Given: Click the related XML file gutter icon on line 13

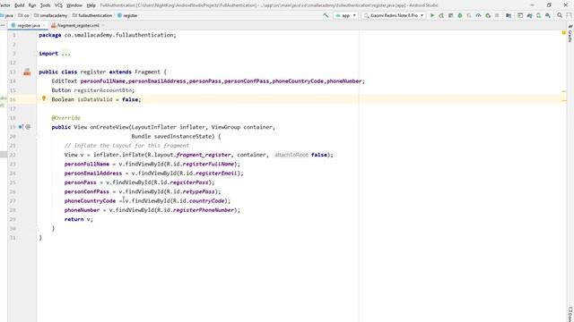Looking at the screenshot, I should 27,72.
